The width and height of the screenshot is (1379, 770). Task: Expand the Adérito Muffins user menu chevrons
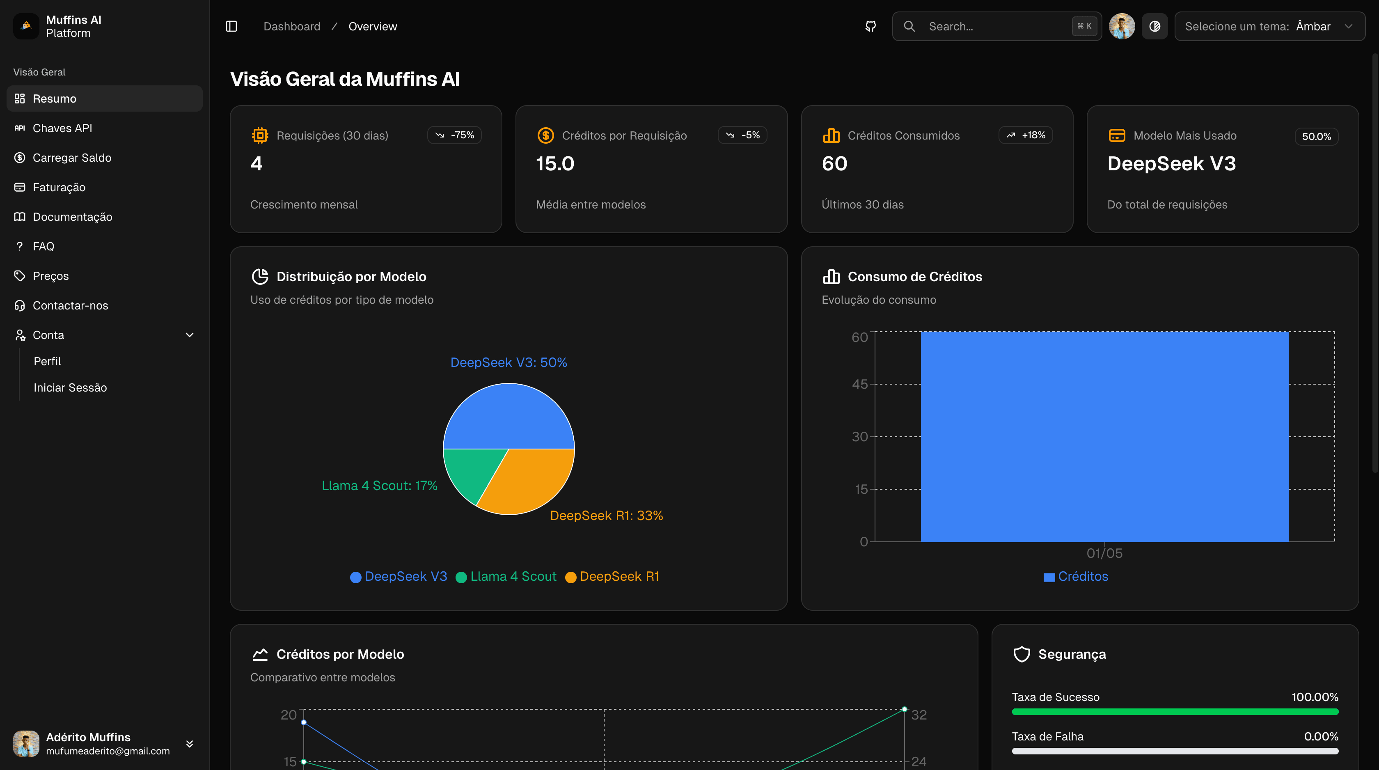[x=190, y=744]
